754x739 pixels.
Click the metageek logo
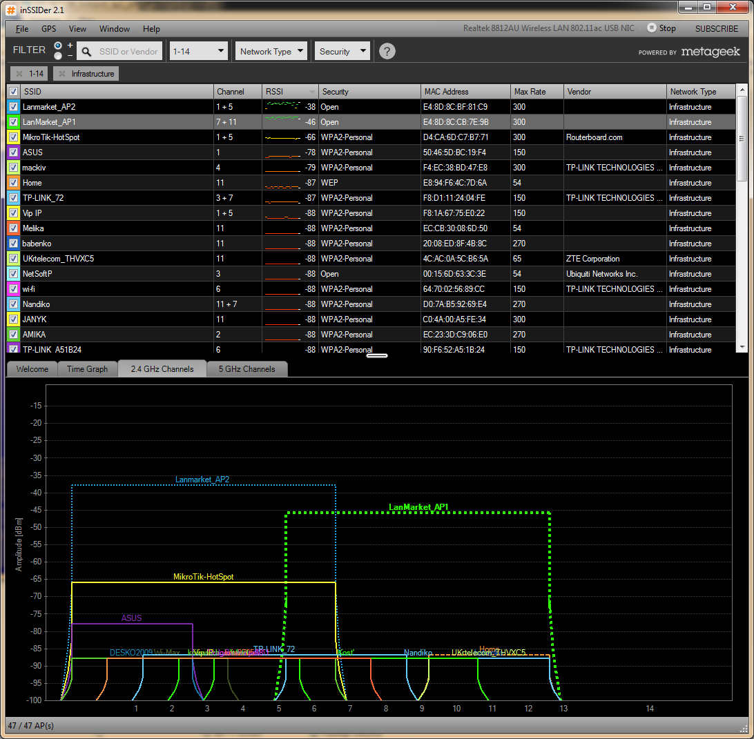click(x=710, y=52)
